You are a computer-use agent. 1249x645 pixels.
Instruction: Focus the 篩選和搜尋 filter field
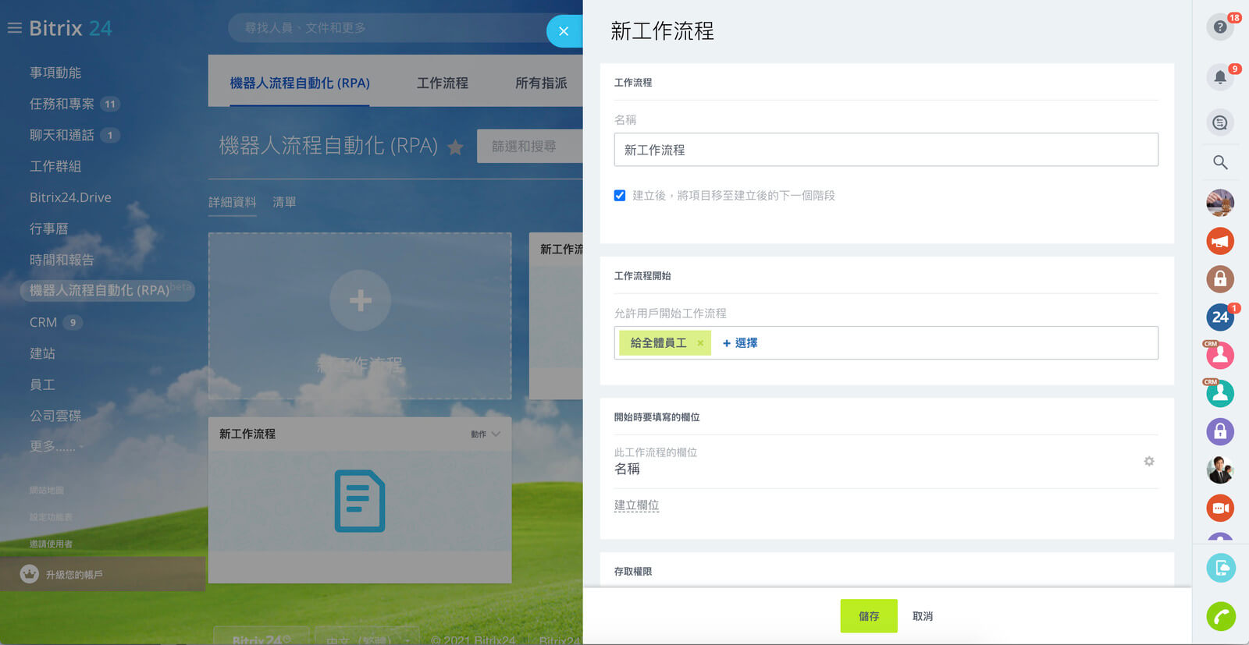[x=530, y=146]
